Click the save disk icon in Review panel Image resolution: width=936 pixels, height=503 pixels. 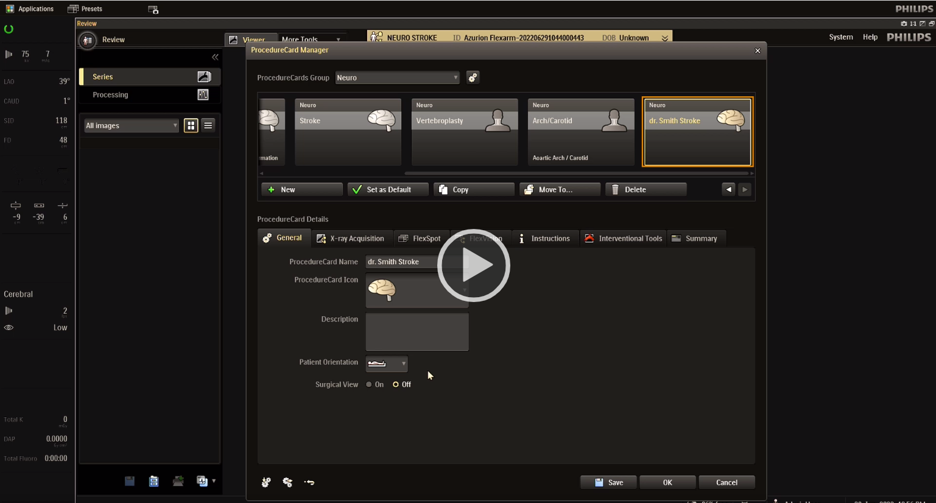(130, 481)
